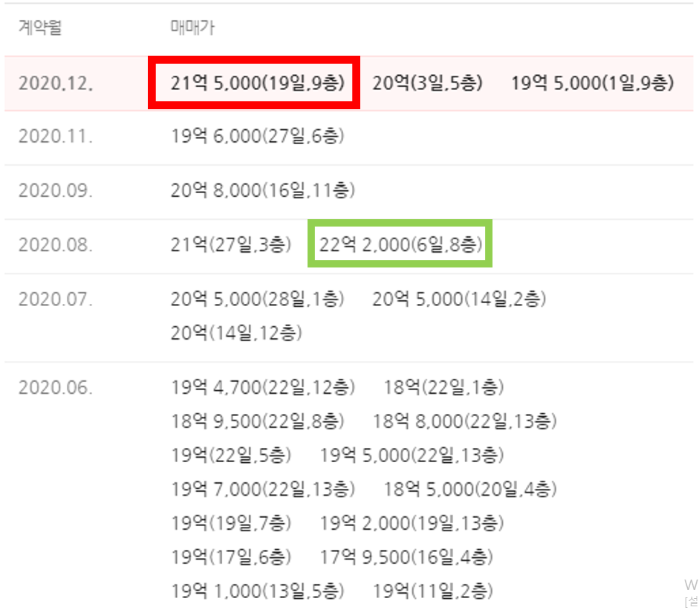Click price 20억(14일,12층)
This screenshot has height=610, width=699.
point(236,333)
